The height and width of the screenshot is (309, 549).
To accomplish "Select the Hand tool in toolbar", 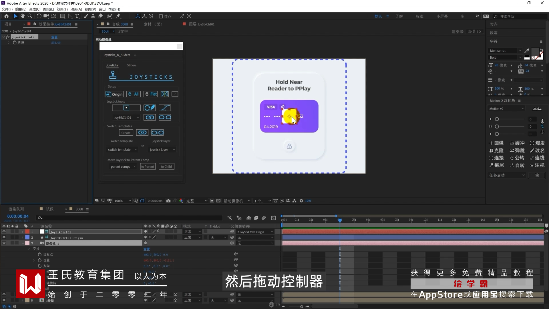I will coord(23,16).
